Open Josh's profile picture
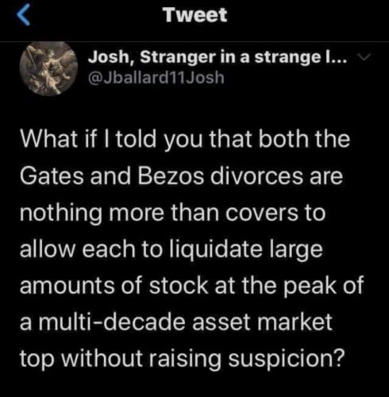The height and width of the screenshot is (397, 389). 48,68
